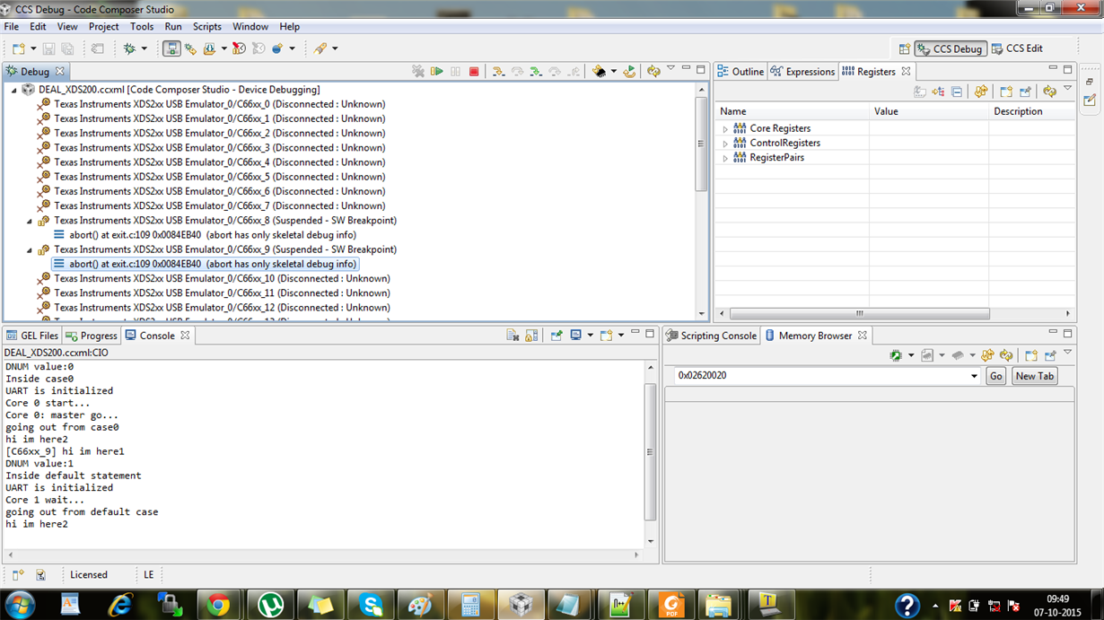Collapse the DEAL_XDS200.ccxml debug session node
The image size is (1104, 620).
(x=13, y=90)
